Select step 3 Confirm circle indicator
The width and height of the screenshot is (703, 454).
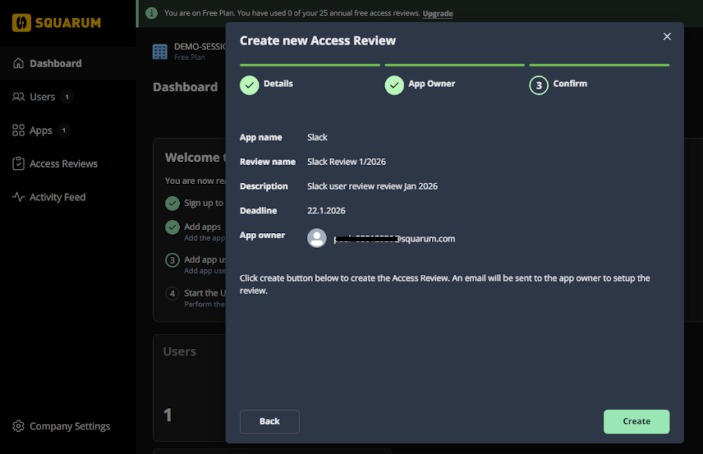[538, 84]
